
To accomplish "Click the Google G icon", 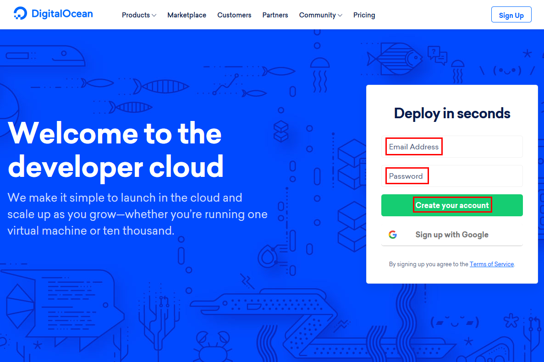I will tap(393, 235).
